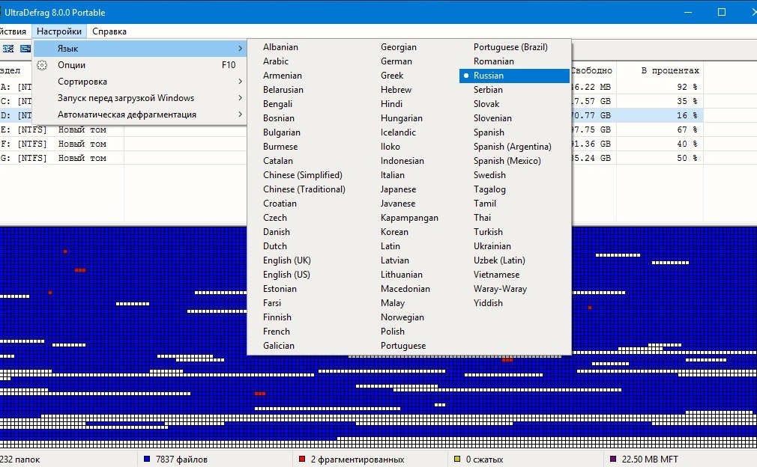Click the scattered-blocks toolbar icon

pyautogui.click(x=8, y=49)
